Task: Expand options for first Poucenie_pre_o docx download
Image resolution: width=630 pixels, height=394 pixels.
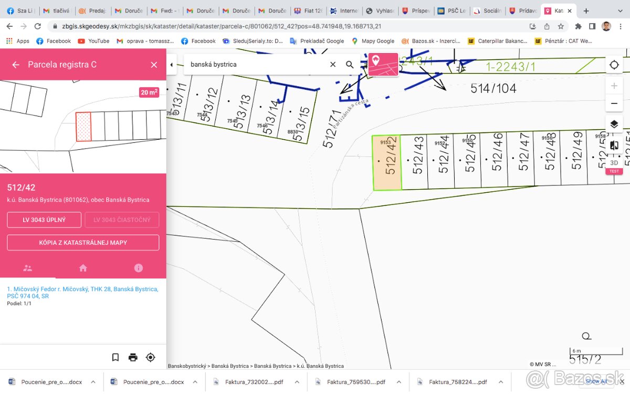Action: 93,382
